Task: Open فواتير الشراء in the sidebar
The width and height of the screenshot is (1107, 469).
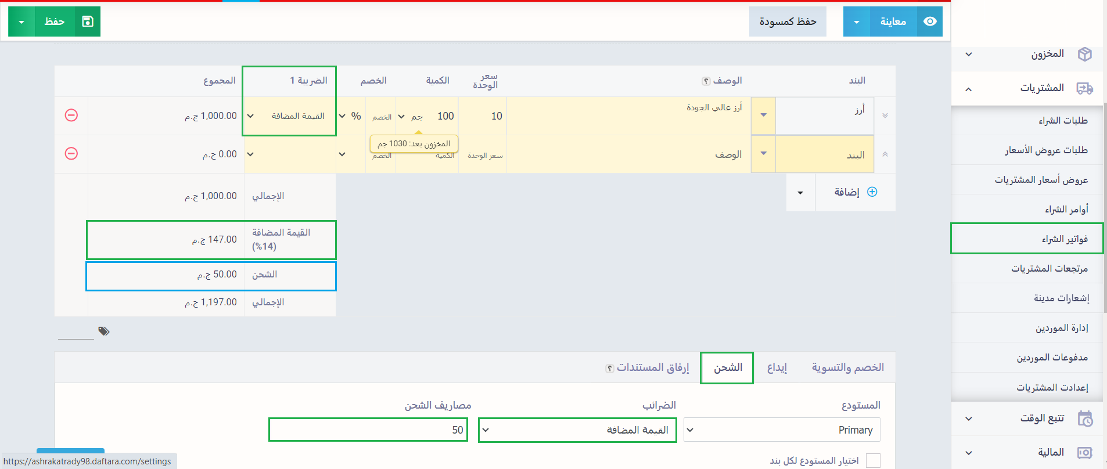Action: coord(1027,239)
